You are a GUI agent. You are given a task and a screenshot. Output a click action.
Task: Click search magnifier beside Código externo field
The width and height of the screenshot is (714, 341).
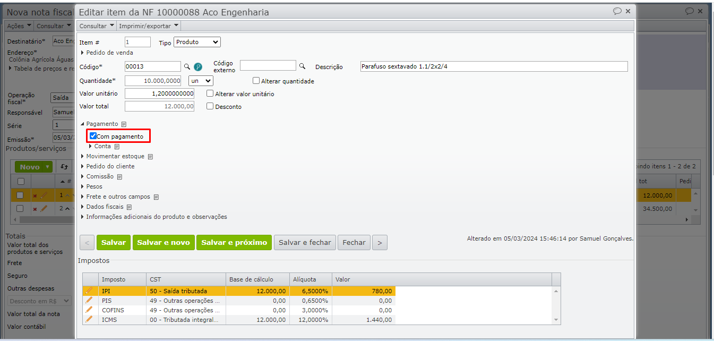pos(302,66)
